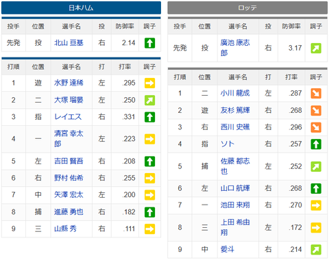The image size is (329, 260).
Task: Click batting average .111
Action: click(x=130, y=229)
